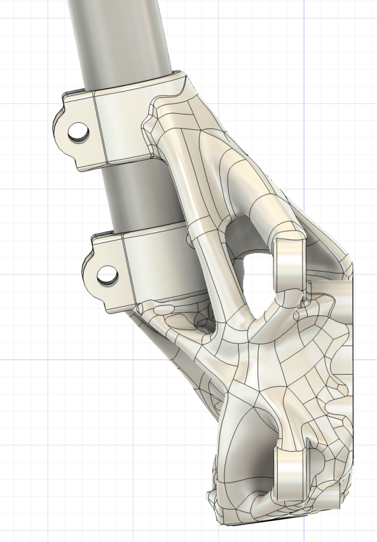Click the blue vertical axis line
The height and width of the screenshot is (542, 377).
pos(304,90)
